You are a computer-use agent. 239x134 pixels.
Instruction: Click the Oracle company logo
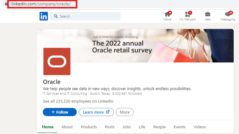tap(57, 61)
